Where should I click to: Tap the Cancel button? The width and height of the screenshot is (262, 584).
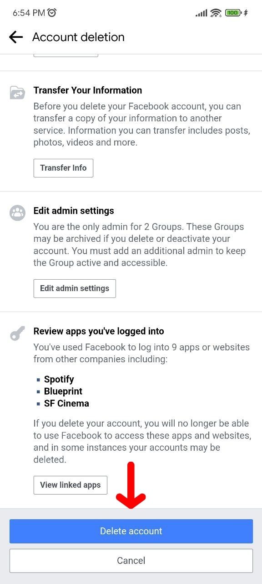(x=131, y=561)
